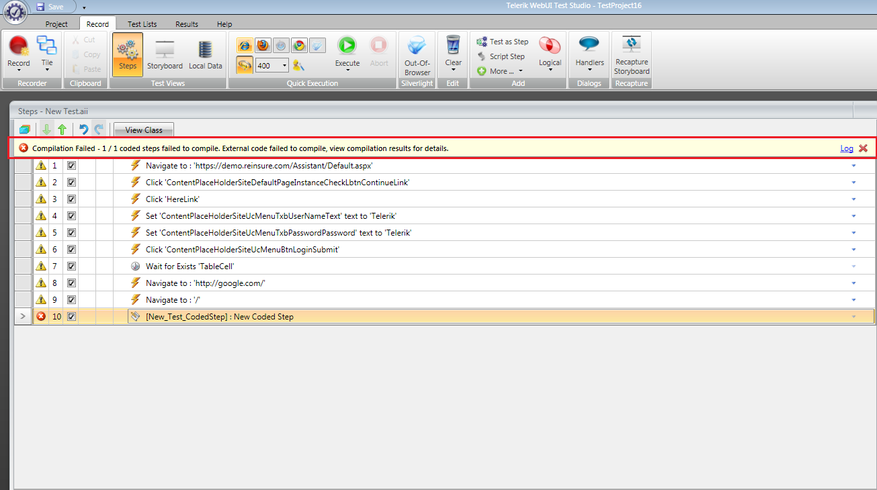Expand step 9 details arrow
877x490 pixels.
tap(853, 299)
